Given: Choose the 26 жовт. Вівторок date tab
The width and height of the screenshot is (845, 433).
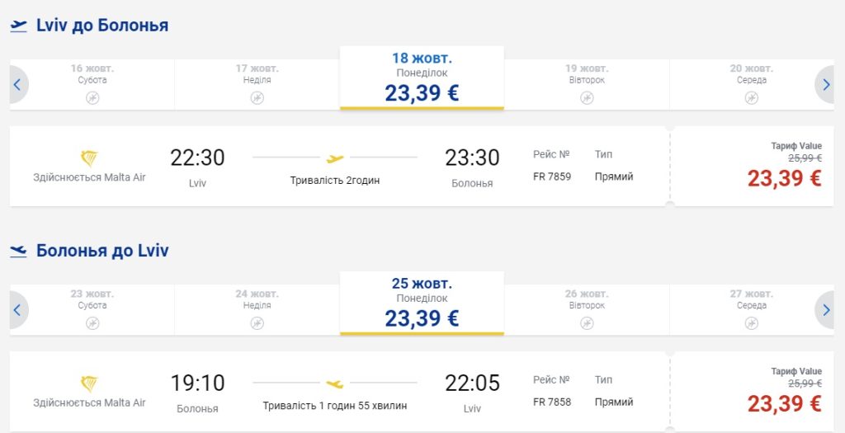Looking at the screenshot, I should click(587, 309).
